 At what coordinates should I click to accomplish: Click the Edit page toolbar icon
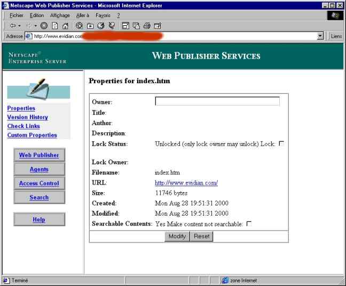pos(158,26)
